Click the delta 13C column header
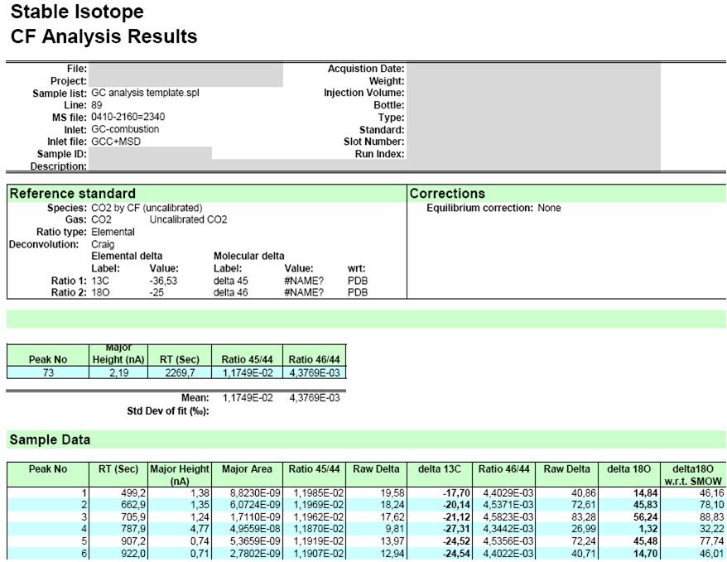The image size is (727, 562). point(440,468)
